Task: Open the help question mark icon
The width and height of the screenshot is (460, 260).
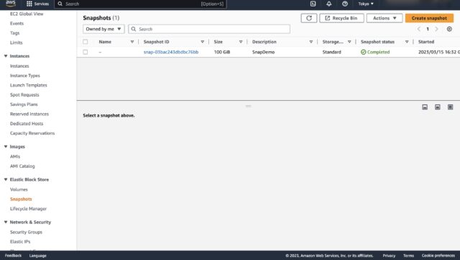Action: (x=345, y=4)
